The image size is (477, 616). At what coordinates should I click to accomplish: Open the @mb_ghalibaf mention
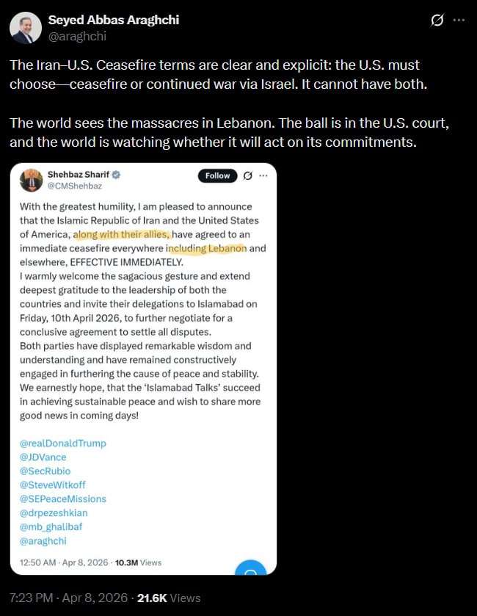(x=53, y=526)
